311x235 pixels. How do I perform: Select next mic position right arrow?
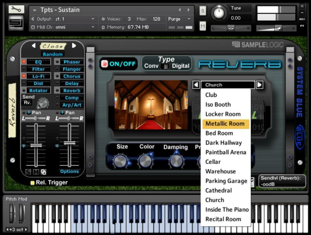(x=74, y=46)
